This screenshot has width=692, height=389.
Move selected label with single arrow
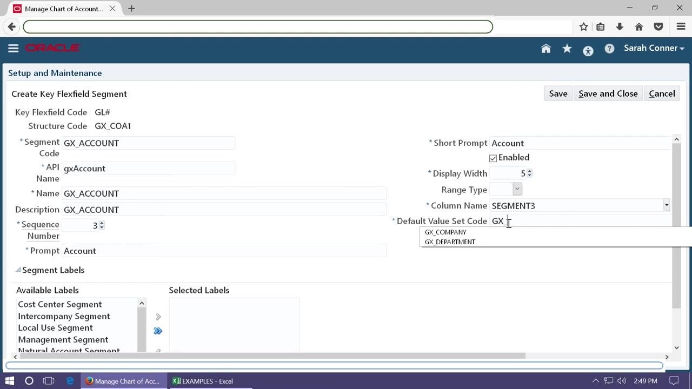pyautogui.click(x=158, y=317)
